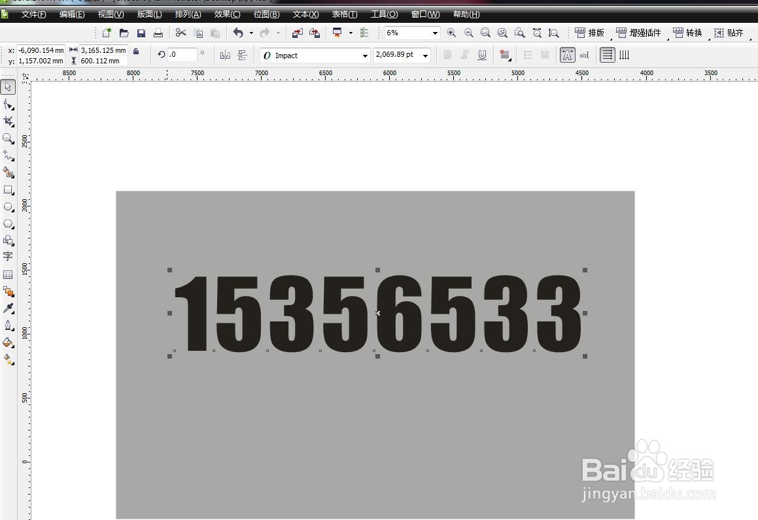Select the Table tool
Image resolution: width=758 pixels, height=520 pixels.
coord(8,274)
